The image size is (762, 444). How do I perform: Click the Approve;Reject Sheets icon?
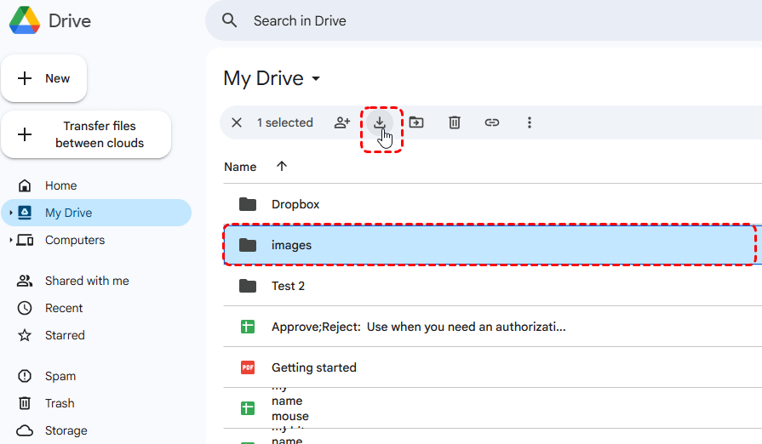(248, 327)
